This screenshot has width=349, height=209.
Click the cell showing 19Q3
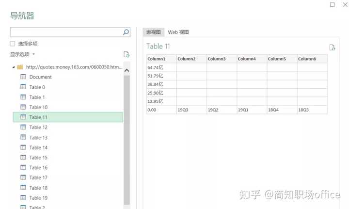coord(191,110)
